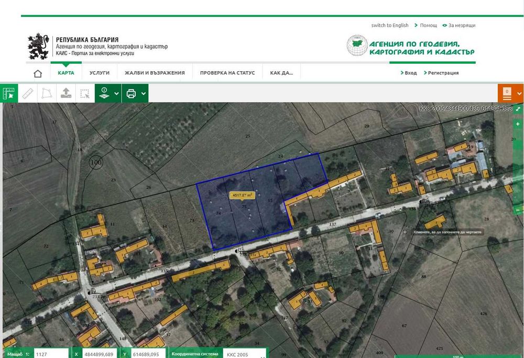This screenshot has width=524, height=358.
Task: Click parcel number 29 on map
Action: tap(367, 126)
